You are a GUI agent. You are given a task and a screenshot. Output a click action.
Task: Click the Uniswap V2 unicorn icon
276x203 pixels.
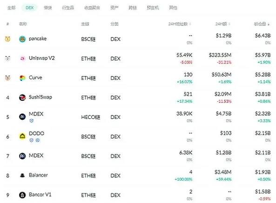click(22, 59)
